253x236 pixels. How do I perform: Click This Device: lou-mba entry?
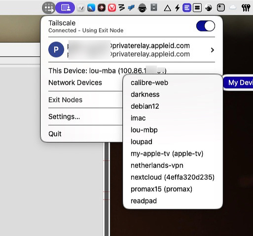click(108, 71)
